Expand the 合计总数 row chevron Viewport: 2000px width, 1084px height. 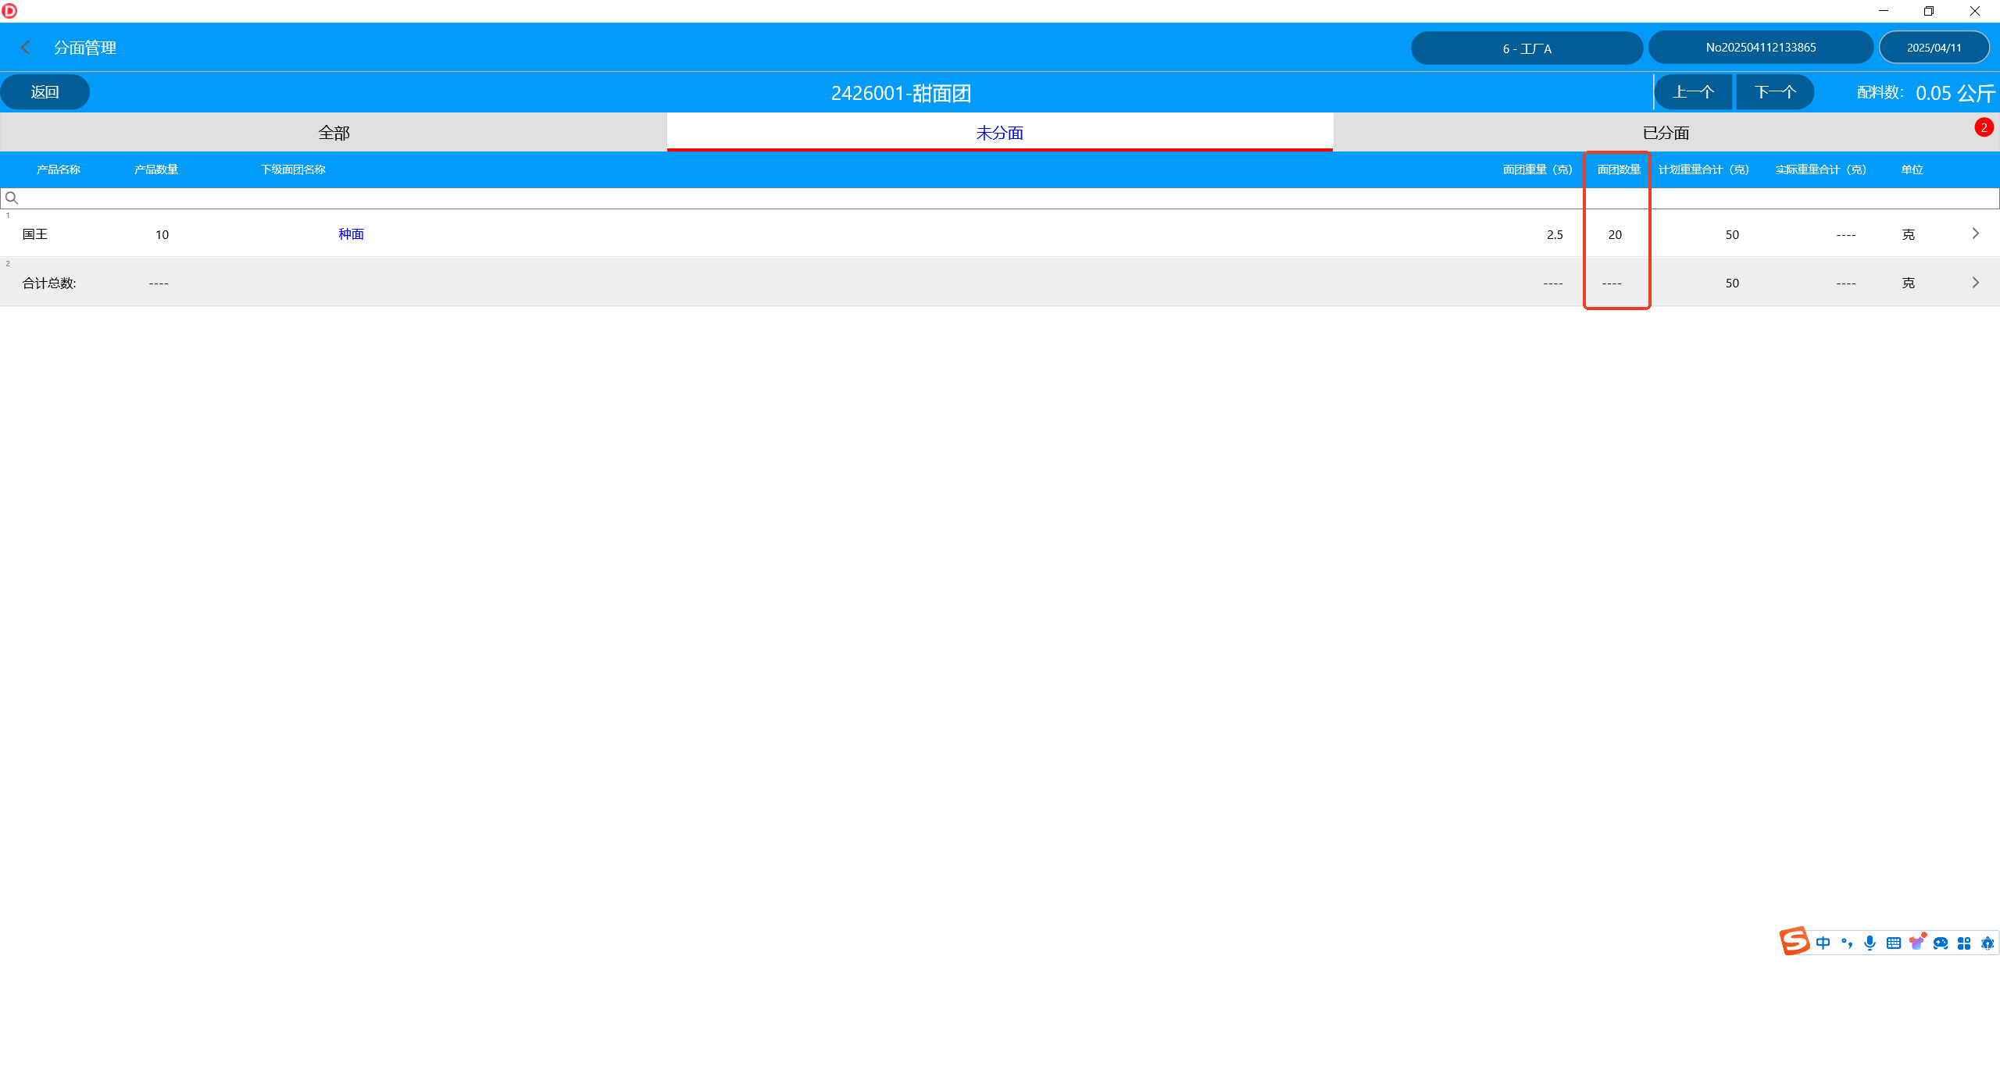[x=1976, y=283]
